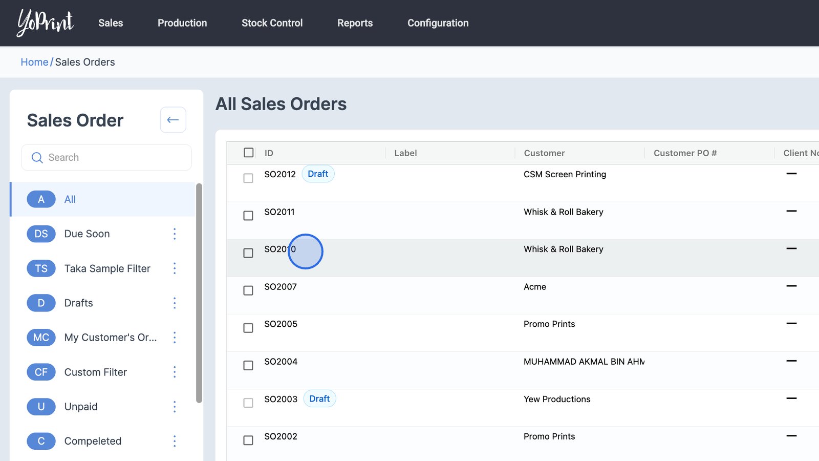Open sales order SO2005

click(281, 324)
